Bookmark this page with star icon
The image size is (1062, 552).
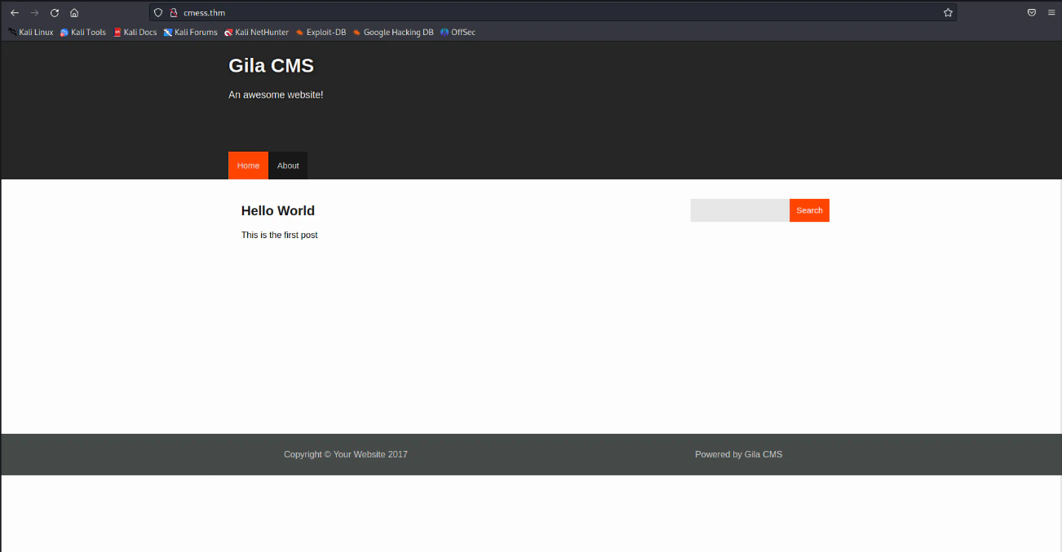coord(948,13)
